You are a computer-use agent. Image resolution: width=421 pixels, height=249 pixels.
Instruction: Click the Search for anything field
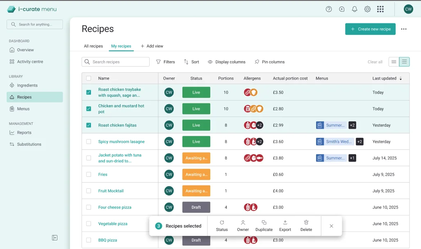pyautogui.click(x=34, y=25)
